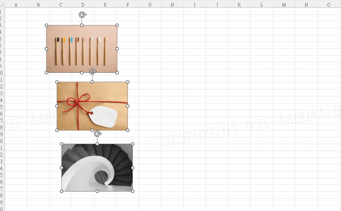Click top-right resize handle of toothbrush image
Screen dimensions: 341x211
pos(117,25)
